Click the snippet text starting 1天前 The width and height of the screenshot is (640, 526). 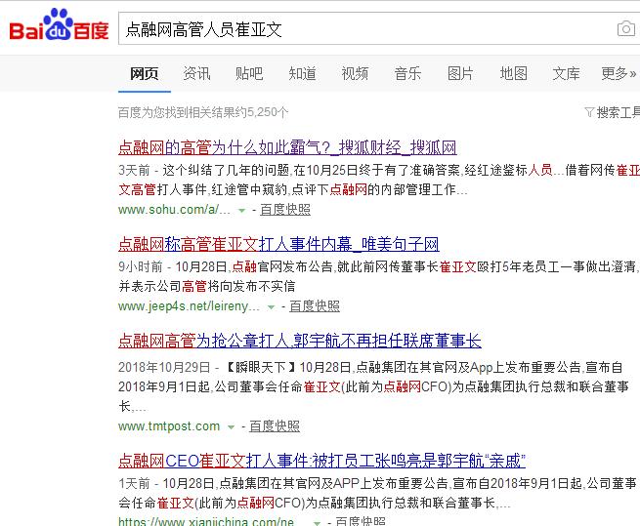377,493
